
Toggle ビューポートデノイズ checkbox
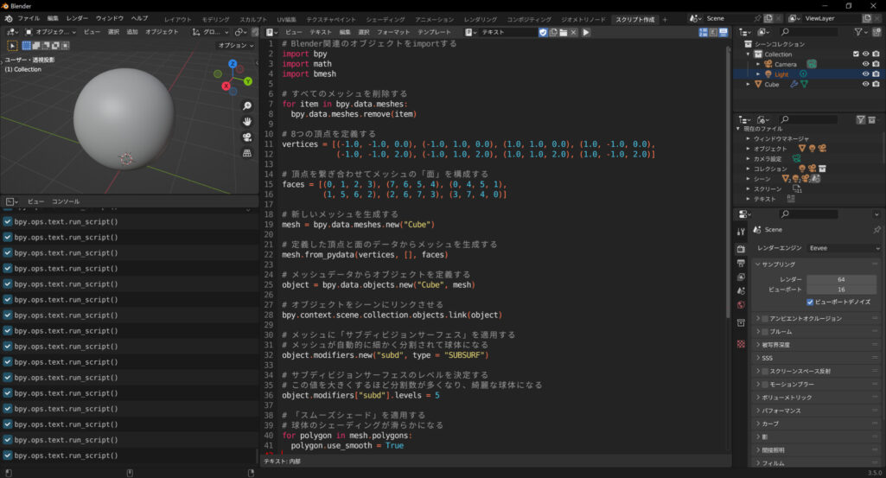point(810,303)
